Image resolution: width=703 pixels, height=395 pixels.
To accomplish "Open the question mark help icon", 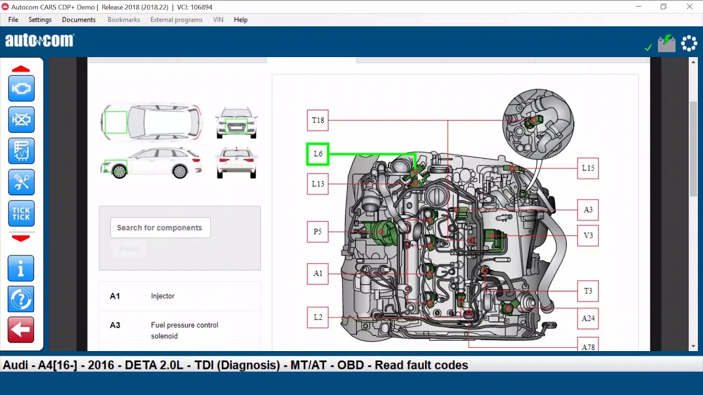I will coord(21,300).
